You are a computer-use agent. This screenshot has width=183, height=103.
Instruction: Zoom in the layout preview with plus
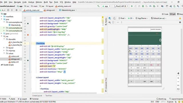point(178,78)
